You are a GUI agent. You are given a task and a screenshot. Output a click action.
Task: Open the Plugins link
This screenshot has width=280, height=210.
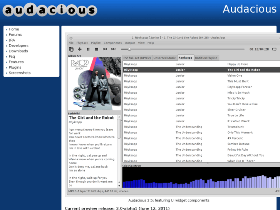(x=15, y=67)
